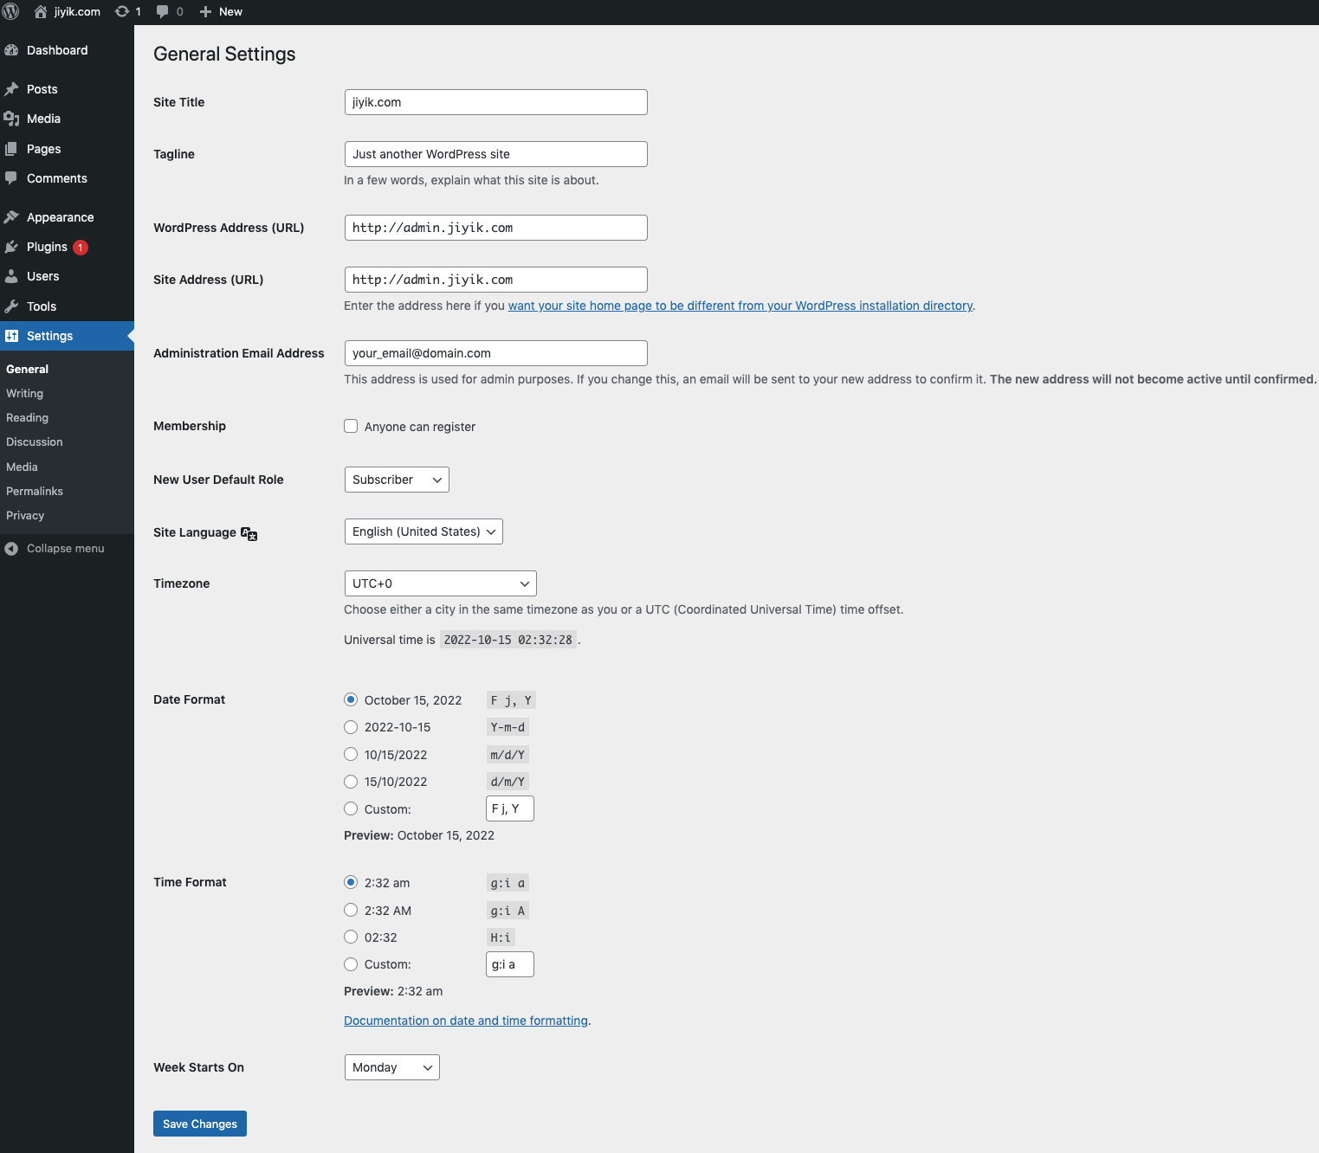The width and height of the screenshot is (1319, 1153).
Task: Open the comments bubble icon in admin bar
Action: point(162,12)
